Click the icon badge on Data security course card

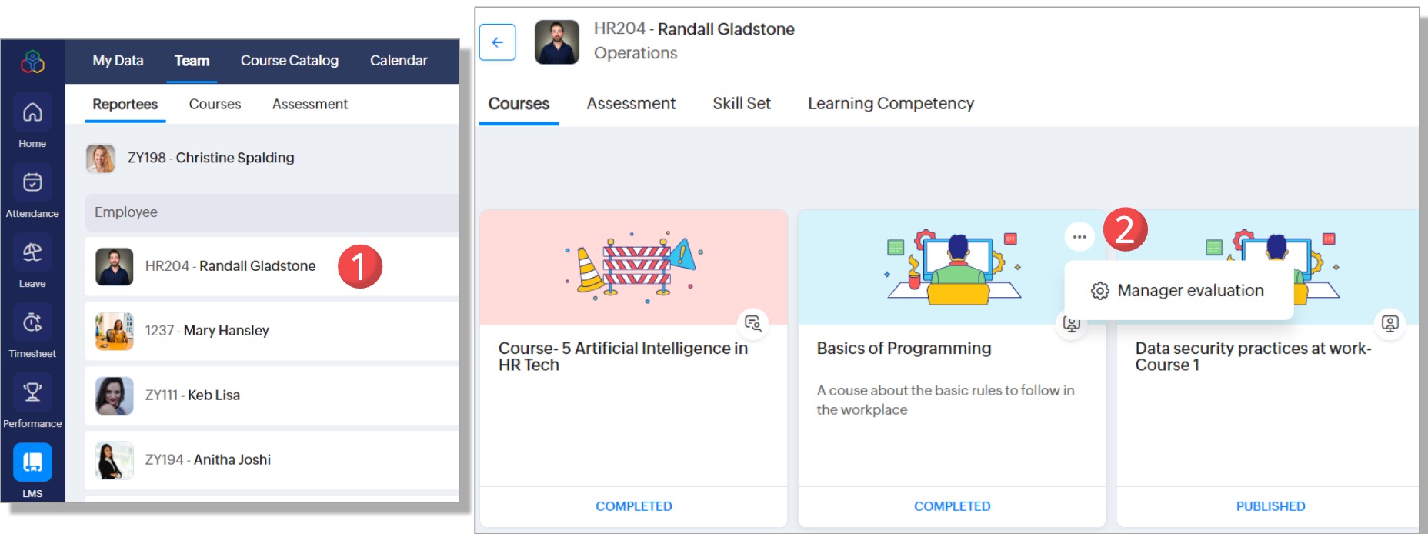point(1390,323)
